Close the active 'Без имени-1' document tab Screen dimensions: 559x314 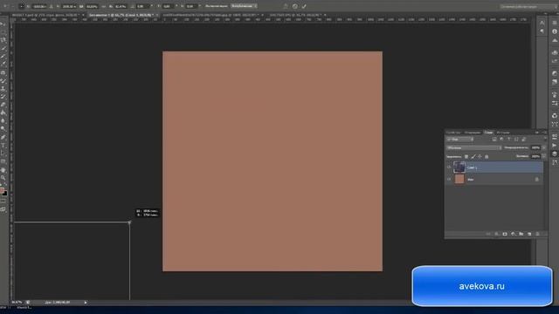[157, 16]
